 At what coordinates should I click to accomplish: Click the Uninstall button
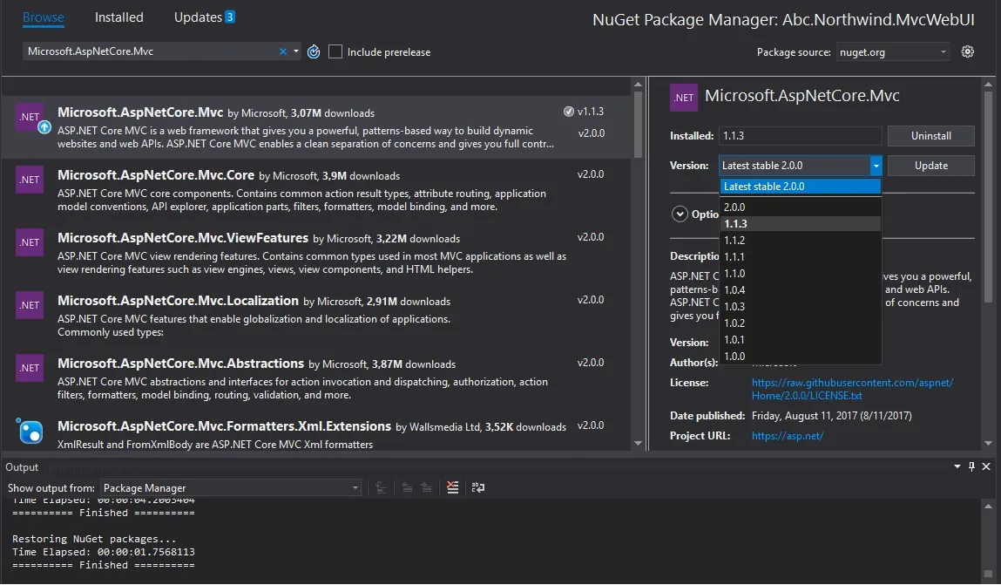(930, 136)
